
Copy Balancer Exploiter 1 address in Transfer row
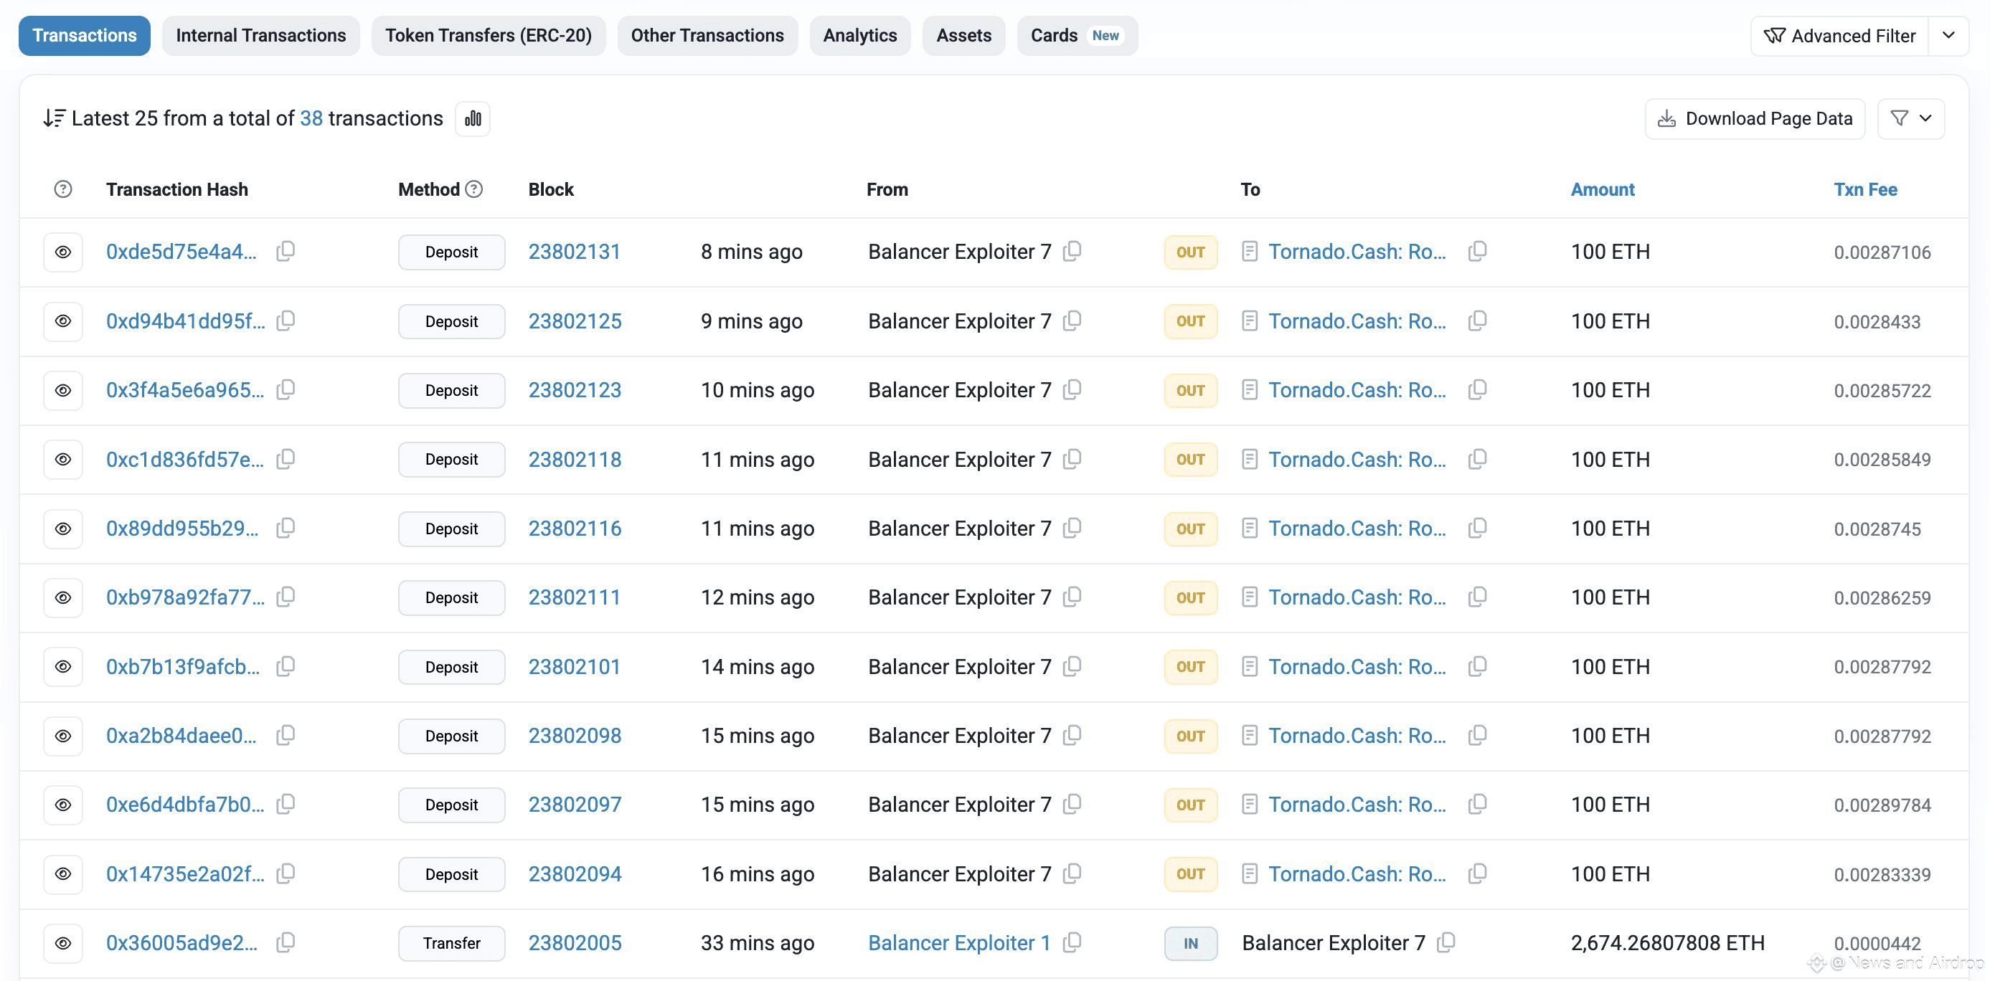click(x=1072, y=942)
